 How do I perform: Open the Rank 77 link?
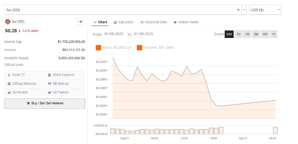coord(24,75)
